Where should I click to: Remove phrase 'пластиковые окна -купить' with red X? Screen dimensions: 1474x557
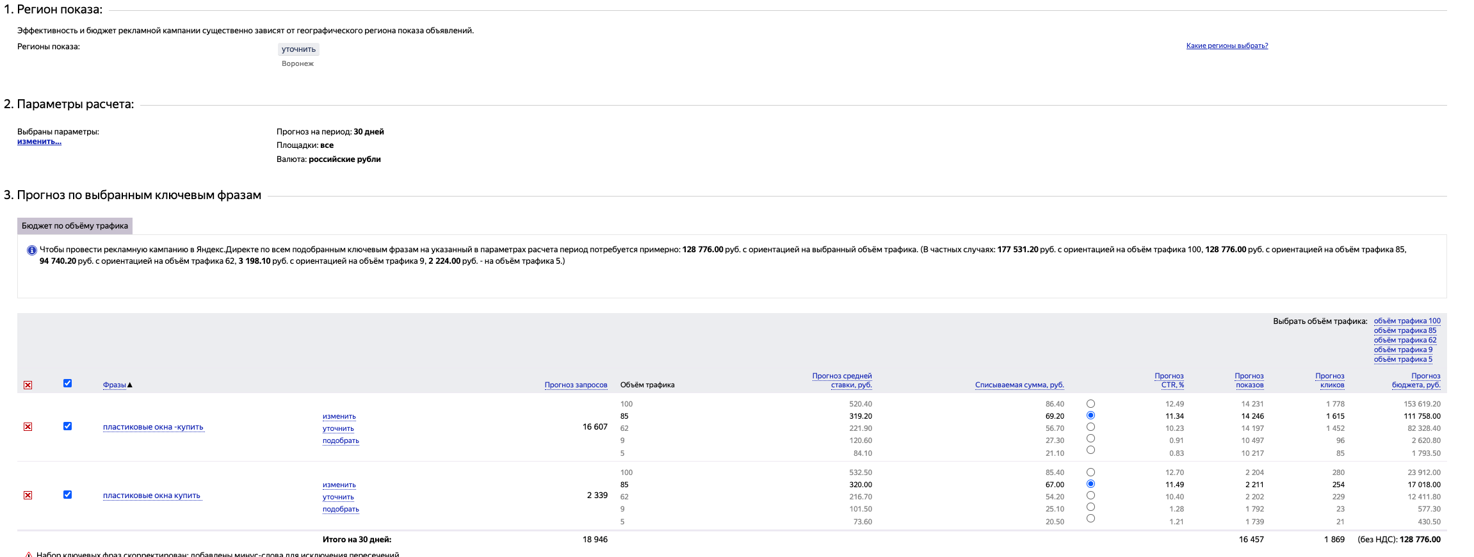click(x=28, y=427)
